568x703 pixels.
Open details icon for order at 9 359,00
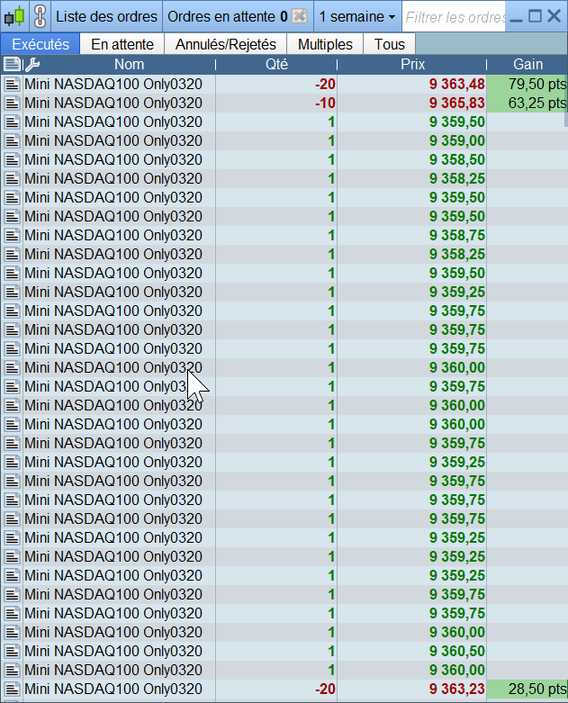coord(12,140)
